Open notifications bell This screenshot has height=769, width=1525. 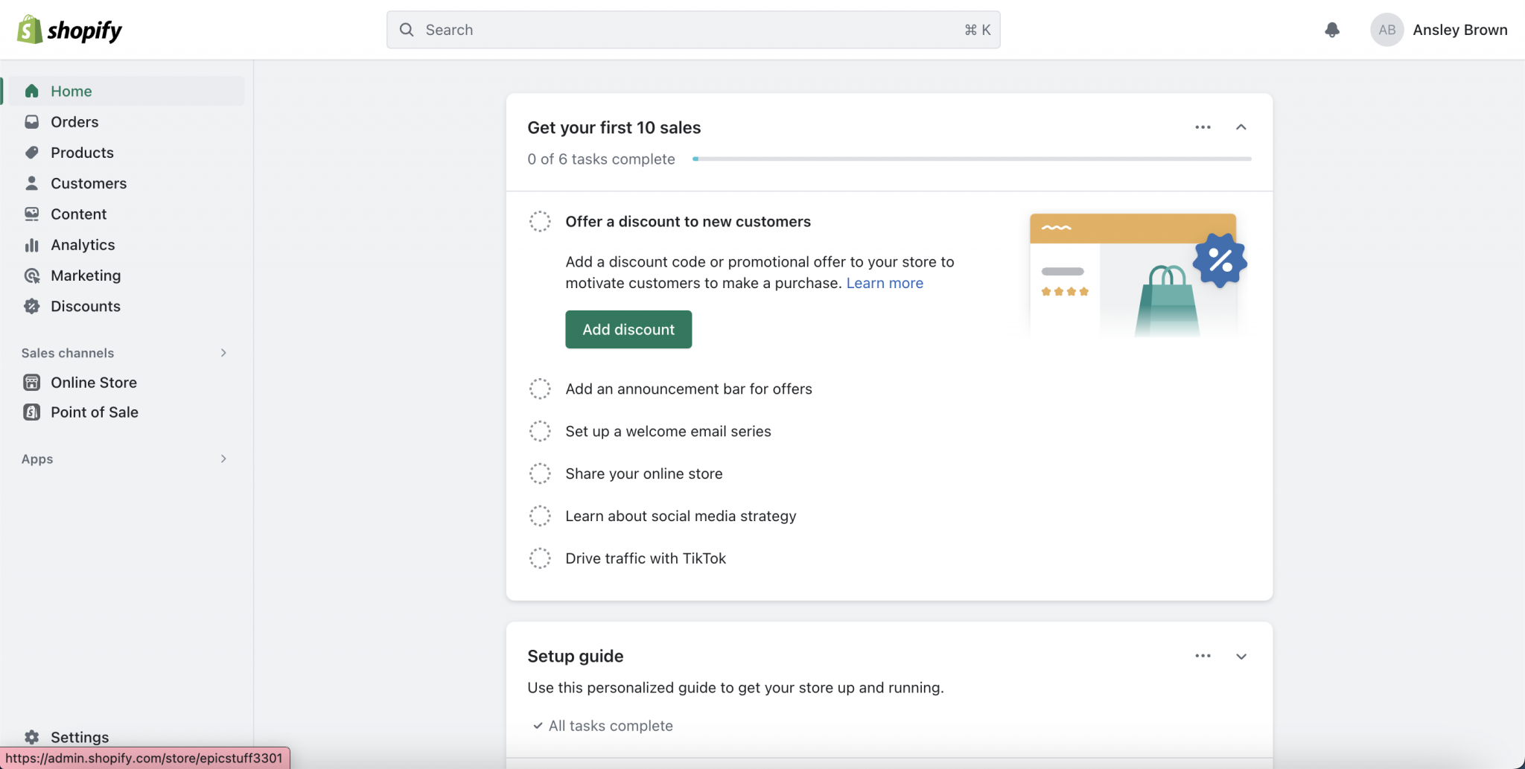point(1332,30)
